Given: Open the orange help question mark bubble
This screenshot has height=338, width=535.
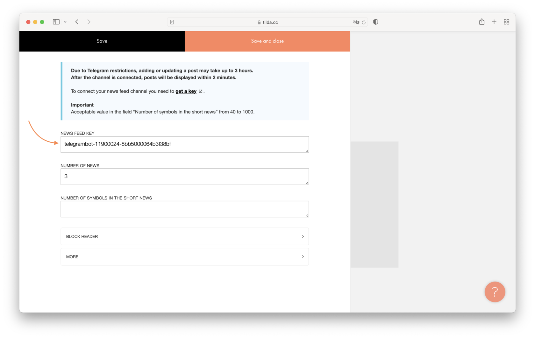Looking at the screenshot, I should [x=495, y=292].
